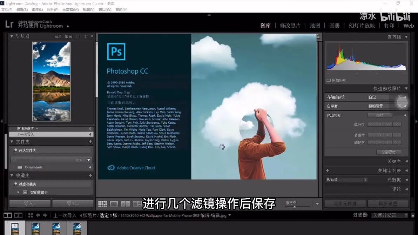The image size is (418, 235).
Task: Add a new collection with the 收藏夹 plus icon
Action: point(90,176)
